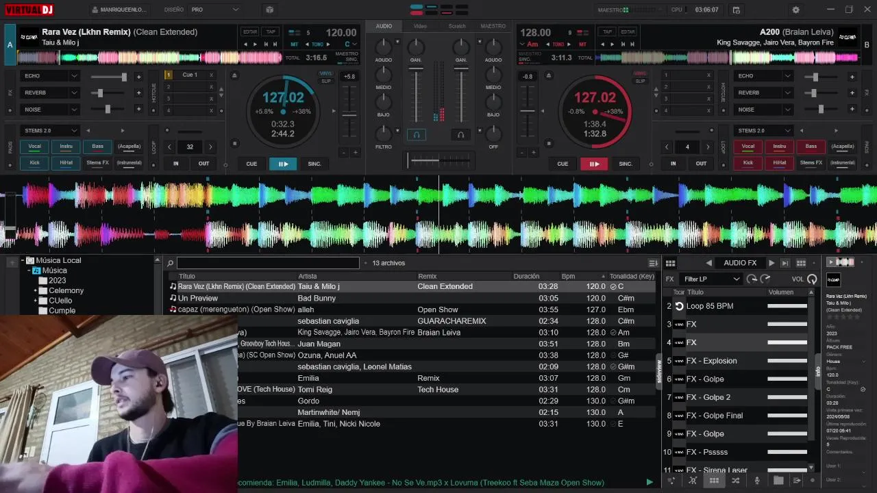This screenshot has height=493, width=877.
Task: Eject the track from deck A
Action: tap(235, 75)
